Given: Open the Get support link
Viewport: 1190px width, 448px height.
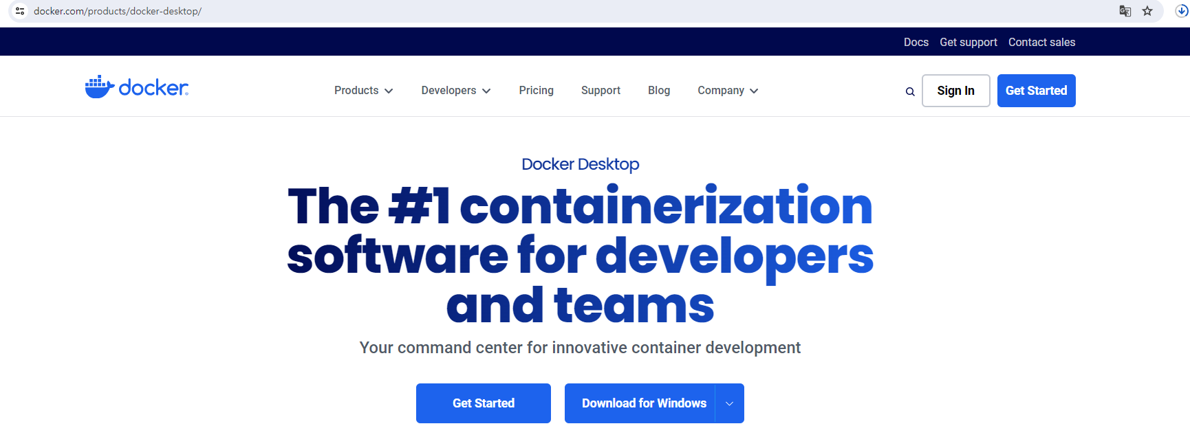Looking at the screenshot, I should click(969, 43).
